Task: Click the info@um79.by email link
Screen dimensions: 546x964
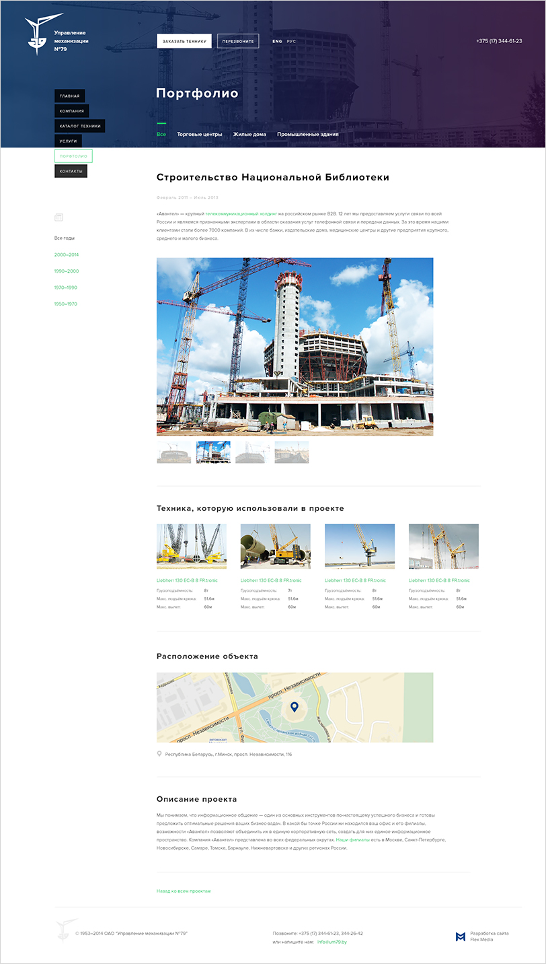Action: click(331, 942)
